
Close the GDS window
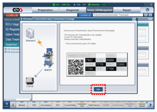point(151,5)
